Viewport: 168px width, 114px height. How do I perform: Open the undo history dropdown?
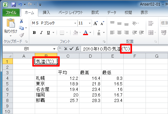click(x=25, y=5)
